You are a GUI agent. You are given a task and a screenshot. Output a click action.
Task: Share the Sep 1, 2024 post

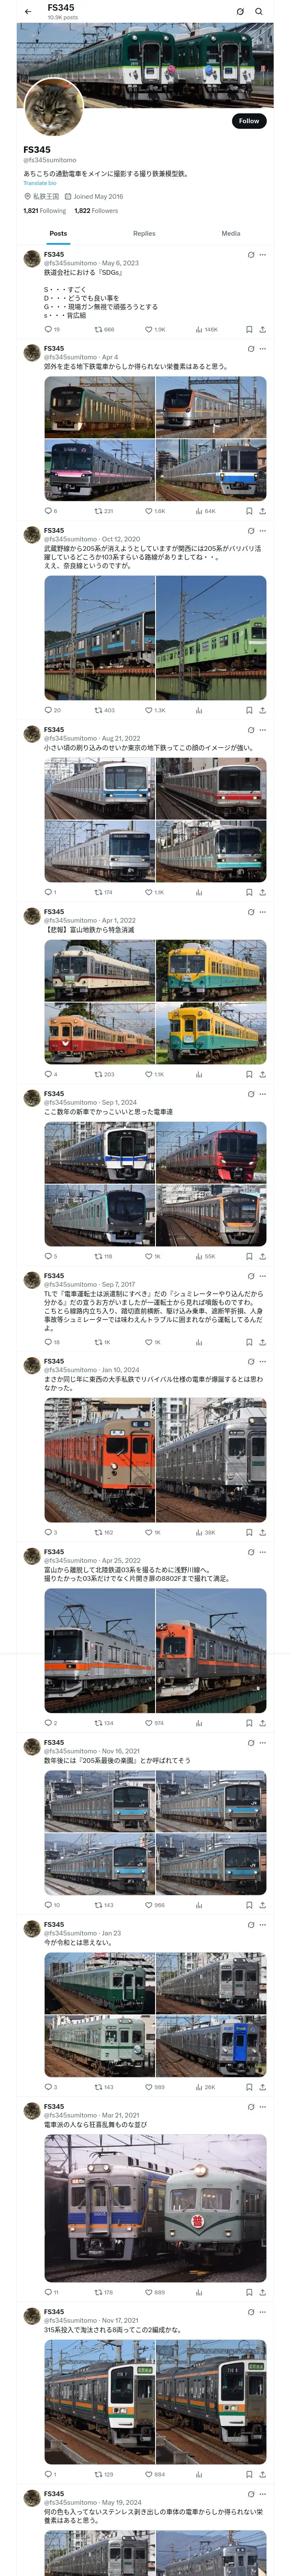pos(263,1256)
